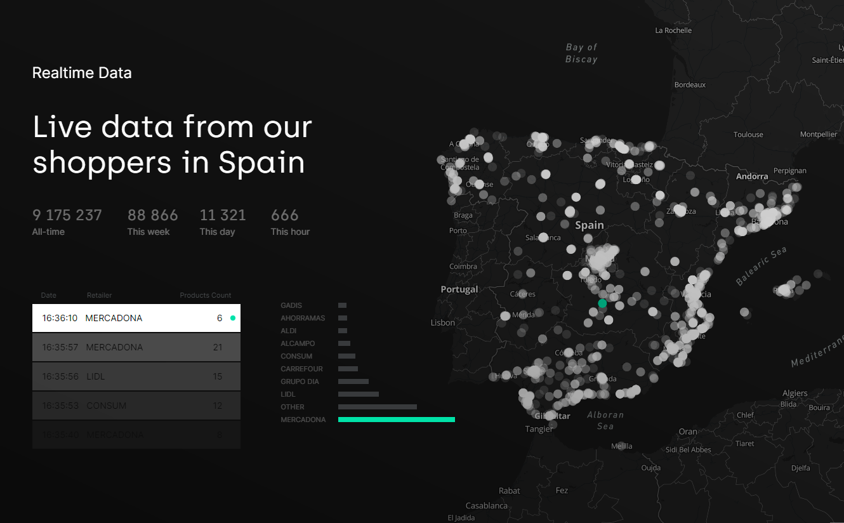The image size is (844, 523).
Task: Click the ALDI chart label
Action: click(289, 331)
